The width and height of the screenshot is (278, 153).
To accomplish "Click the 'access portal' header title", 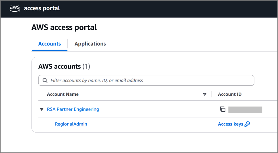I will point(42,8).
